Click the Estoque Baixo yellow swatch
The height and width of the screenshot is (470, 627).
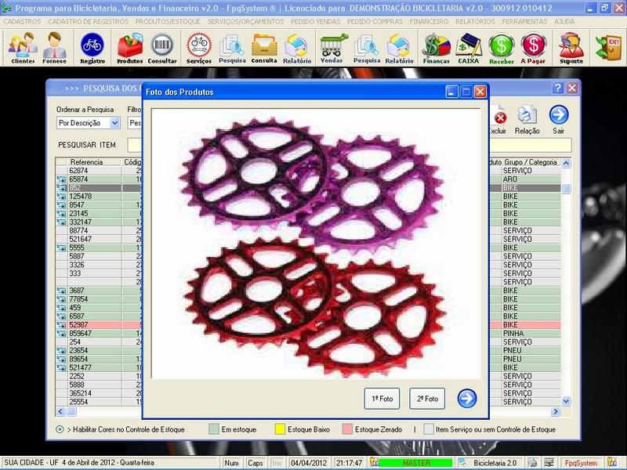click(x=280, y=429)
